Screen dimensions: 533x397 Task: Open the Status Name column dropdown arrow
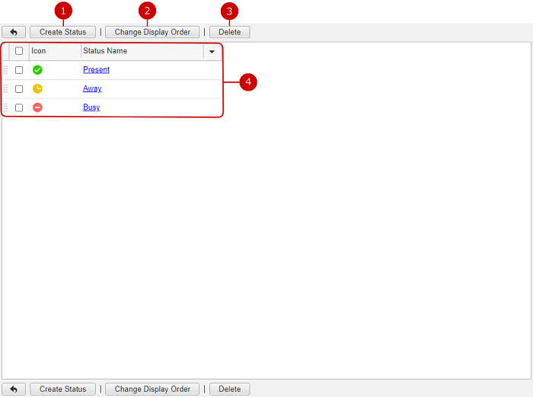pos(212,52)
